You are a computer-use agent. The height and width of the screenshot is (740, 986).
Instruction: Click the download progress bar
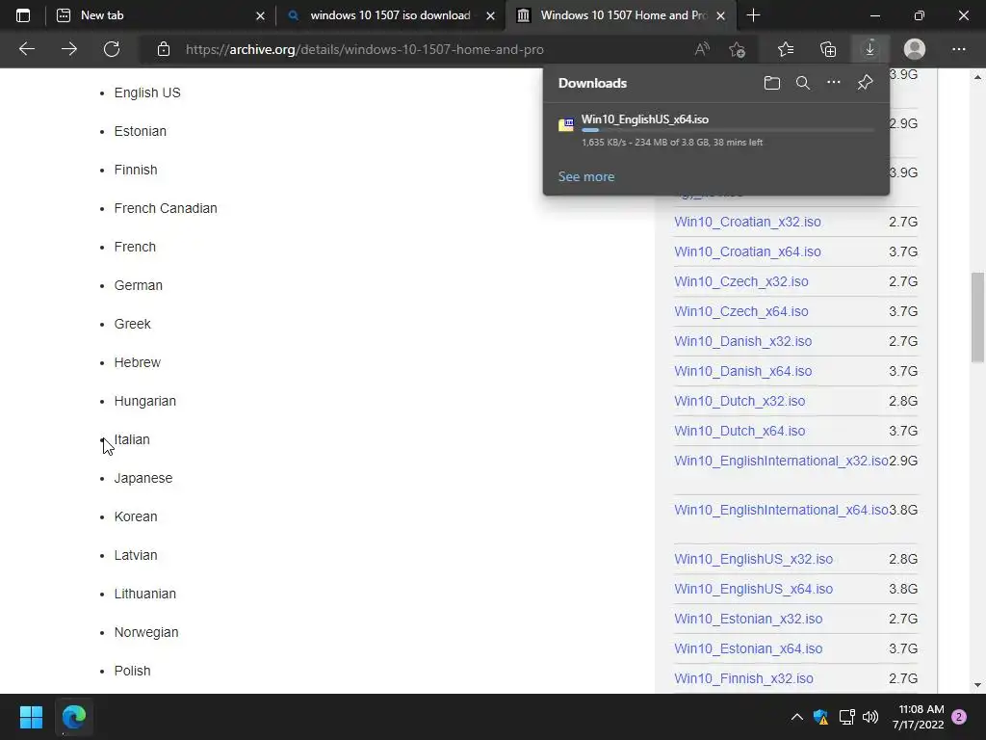click(728, 130)
